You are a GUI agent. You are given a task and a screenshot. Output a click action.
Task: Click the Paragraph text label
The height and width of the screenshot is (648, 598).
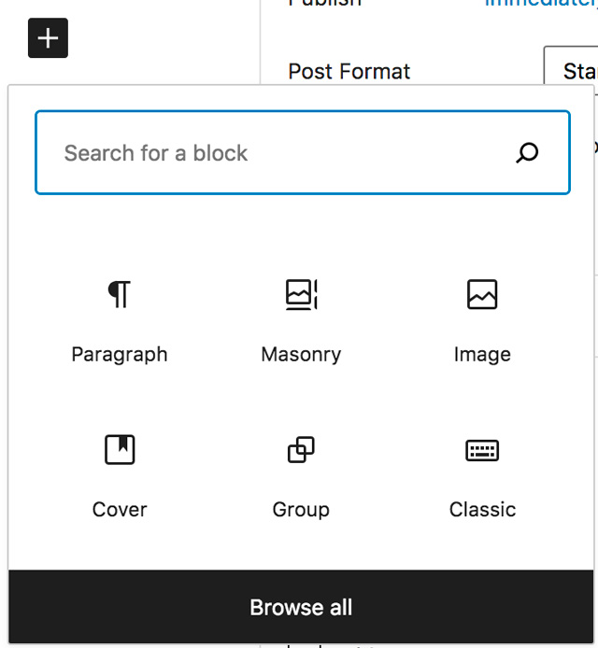(x=120, y=355)
